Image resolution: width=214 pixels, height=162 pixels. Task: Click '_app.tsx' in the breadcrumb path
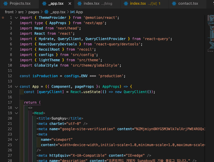58,12
